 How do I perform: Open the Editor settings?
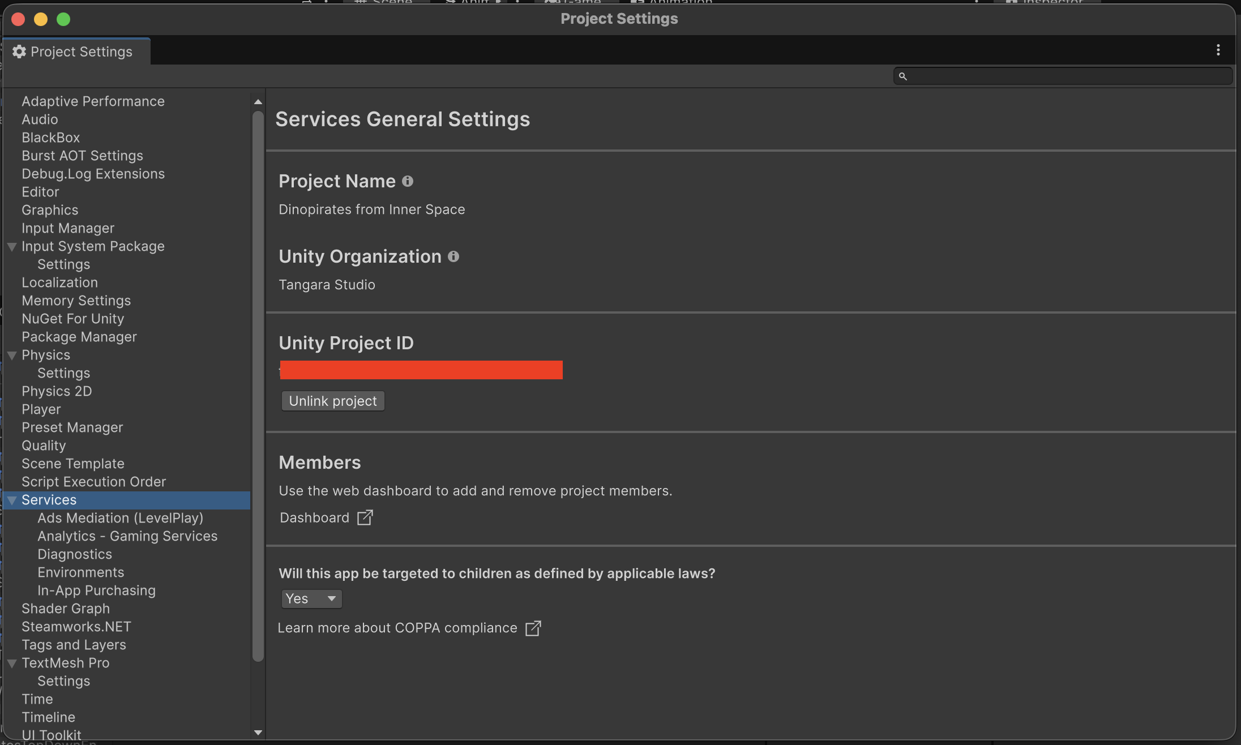[40, 192]
